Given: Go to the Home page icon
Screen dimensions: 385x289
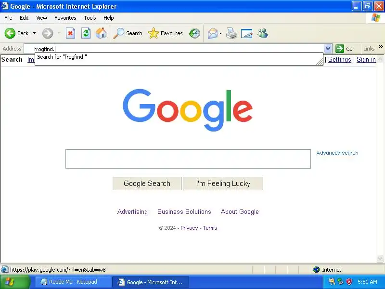Looking at the screenshot, I should (101, 33).
